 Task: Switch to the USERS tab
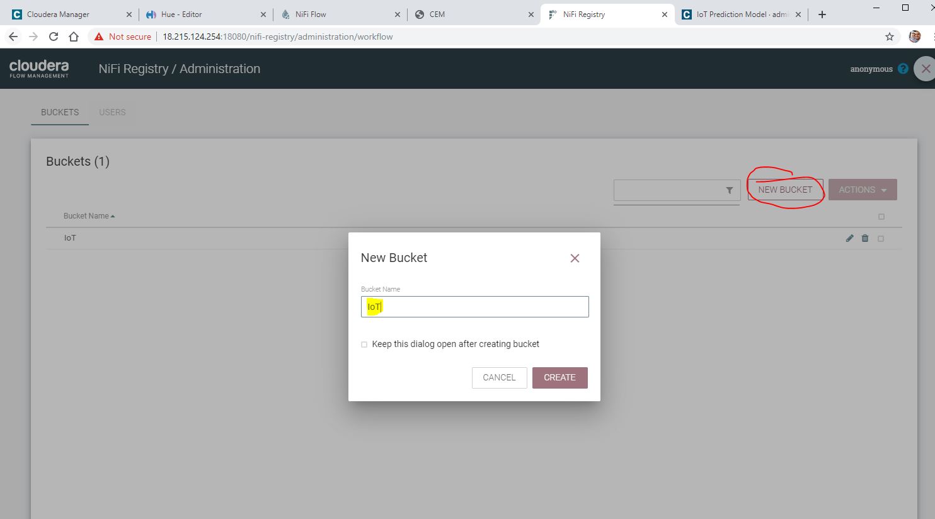tap(112, 112)
